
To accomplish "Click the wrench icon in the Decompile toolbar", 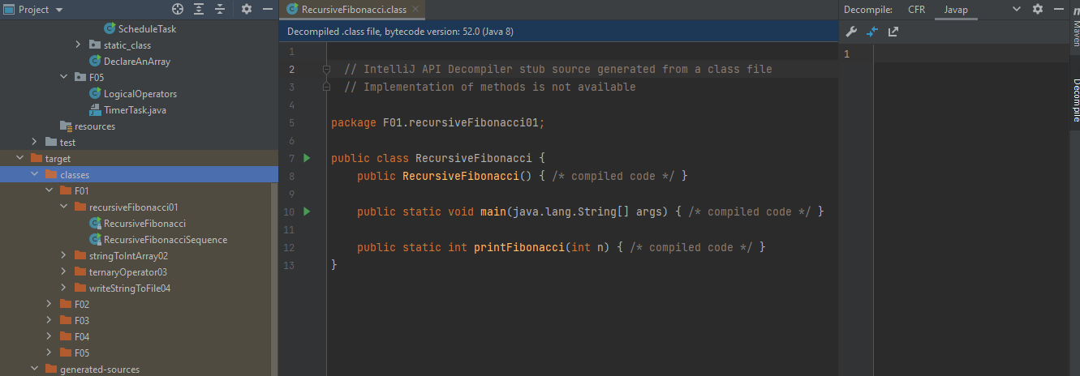I will (851, 32).
